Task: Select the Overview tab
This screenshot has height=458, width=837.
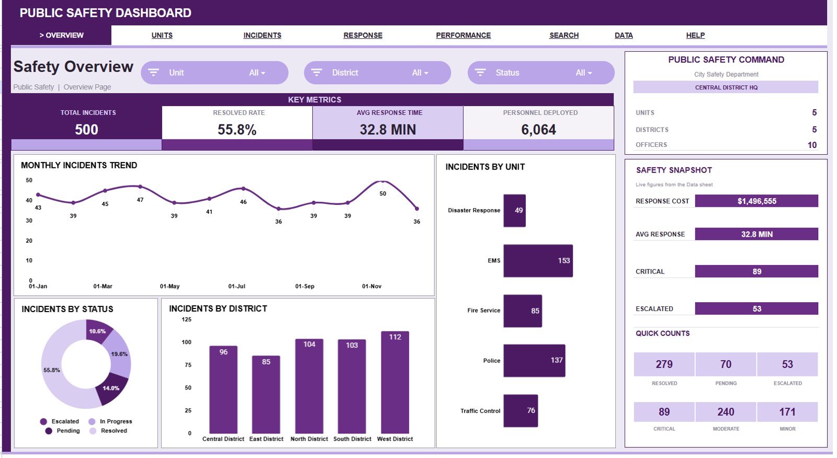Action: [x=61, y=35]
